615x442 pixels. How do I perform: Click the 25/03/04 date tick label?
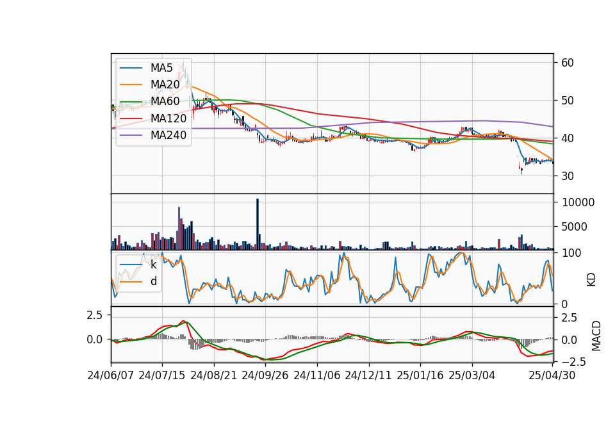(x=472, y=375)
